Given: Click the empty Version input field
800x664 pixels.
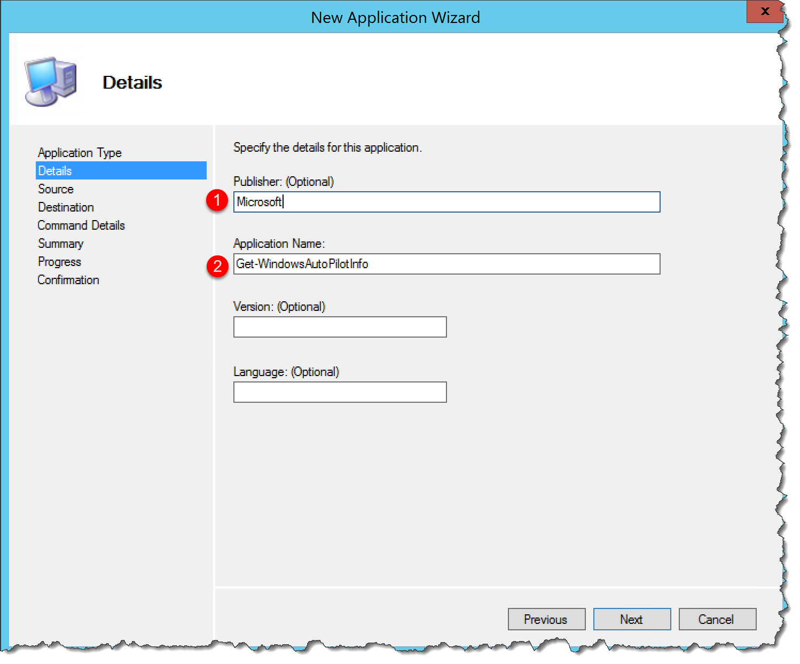Looking at the screenshot, I should click(x=339, y=327).
